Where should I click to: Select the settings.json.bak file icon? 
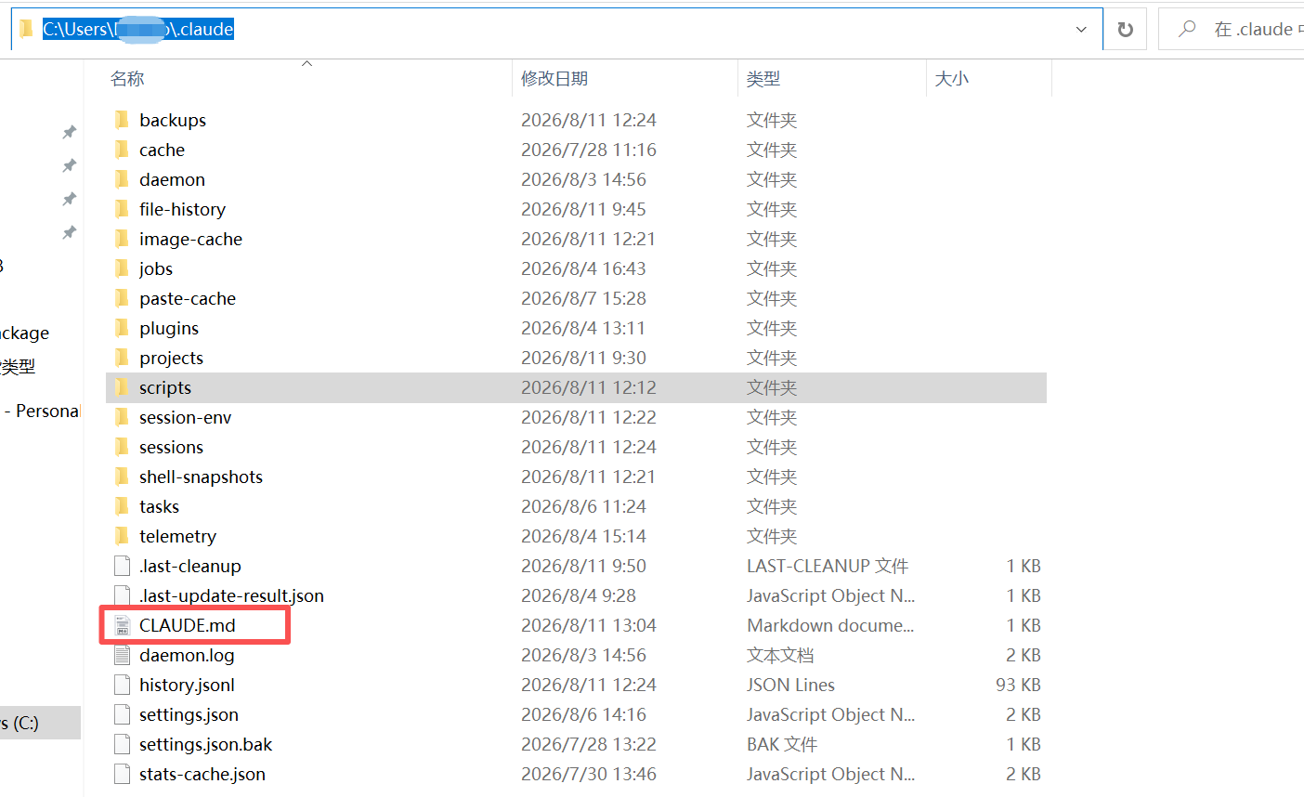122,744
